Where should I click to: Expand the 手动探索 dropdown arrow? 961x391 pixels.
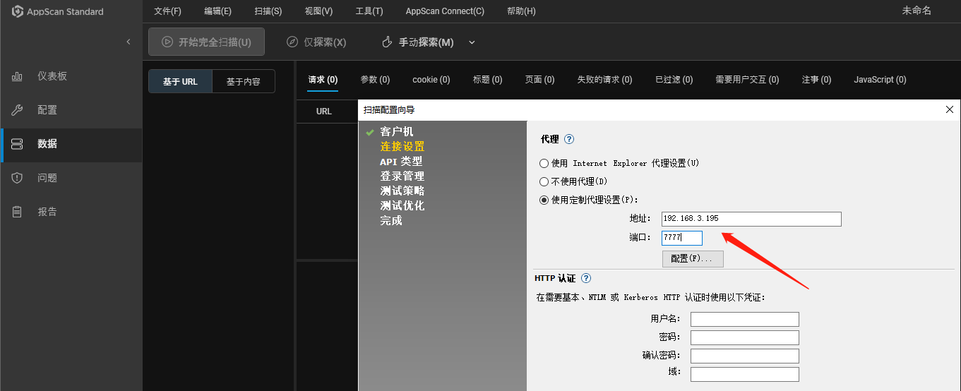point(472,42)
